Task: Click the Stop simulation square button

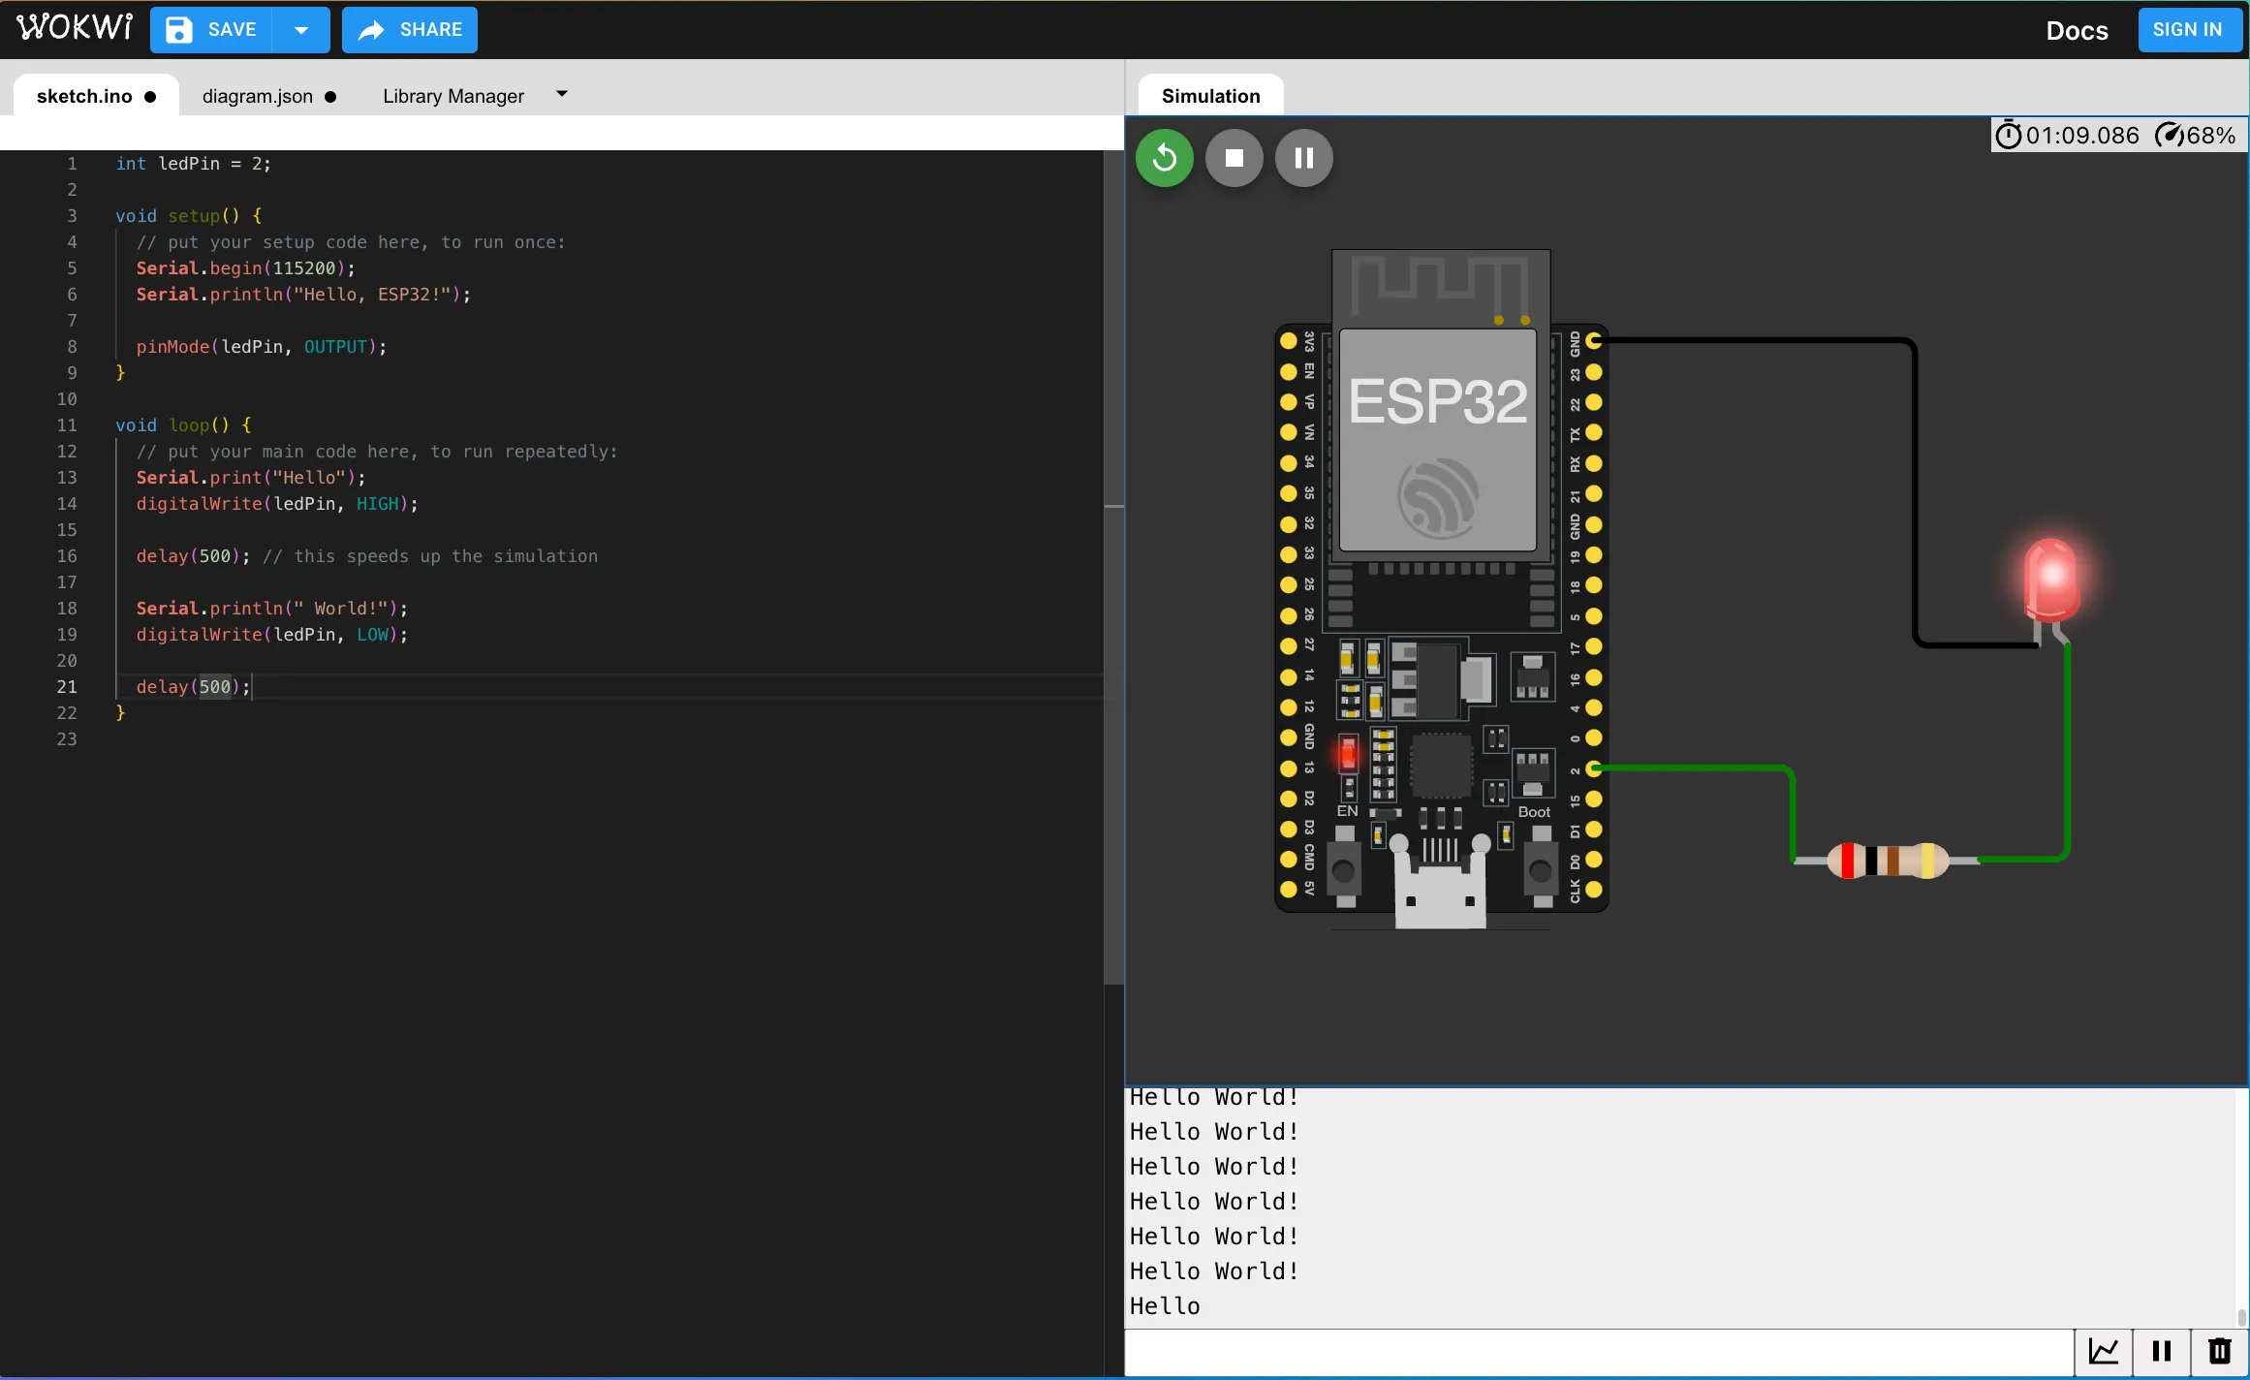Action: click(x=1234, y=156)
